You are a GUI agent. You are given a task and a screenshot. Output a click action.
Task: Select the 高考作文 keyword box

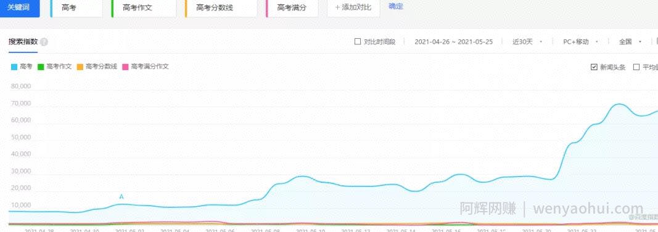click(144, 7)
